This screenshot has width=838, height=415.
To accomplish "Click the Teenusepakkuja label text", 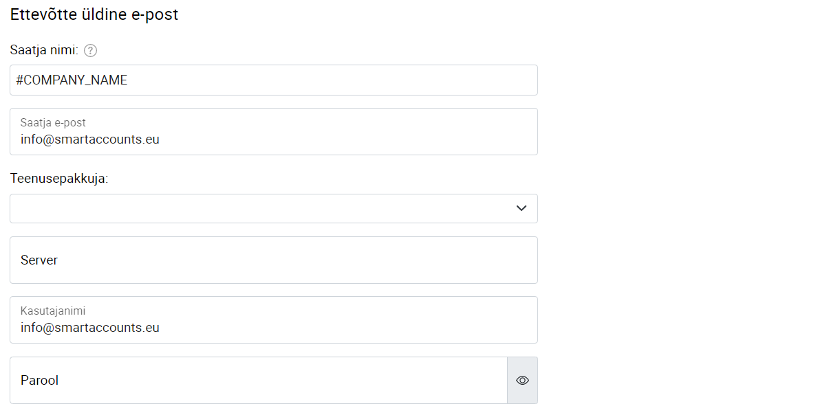I will 59,179.
